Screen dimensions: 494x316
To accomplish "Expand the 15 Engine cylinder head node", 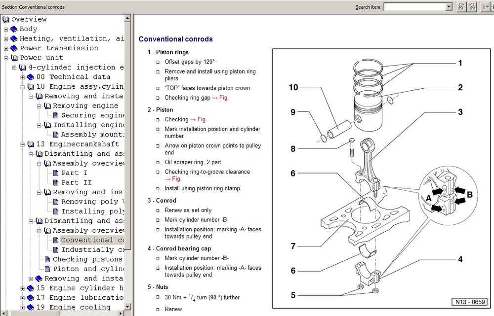I will [x=23, y=288].
